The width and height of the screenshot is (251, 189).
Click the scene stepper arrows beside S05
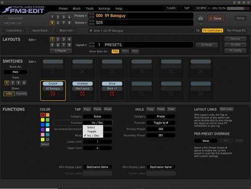coord(92,23)
